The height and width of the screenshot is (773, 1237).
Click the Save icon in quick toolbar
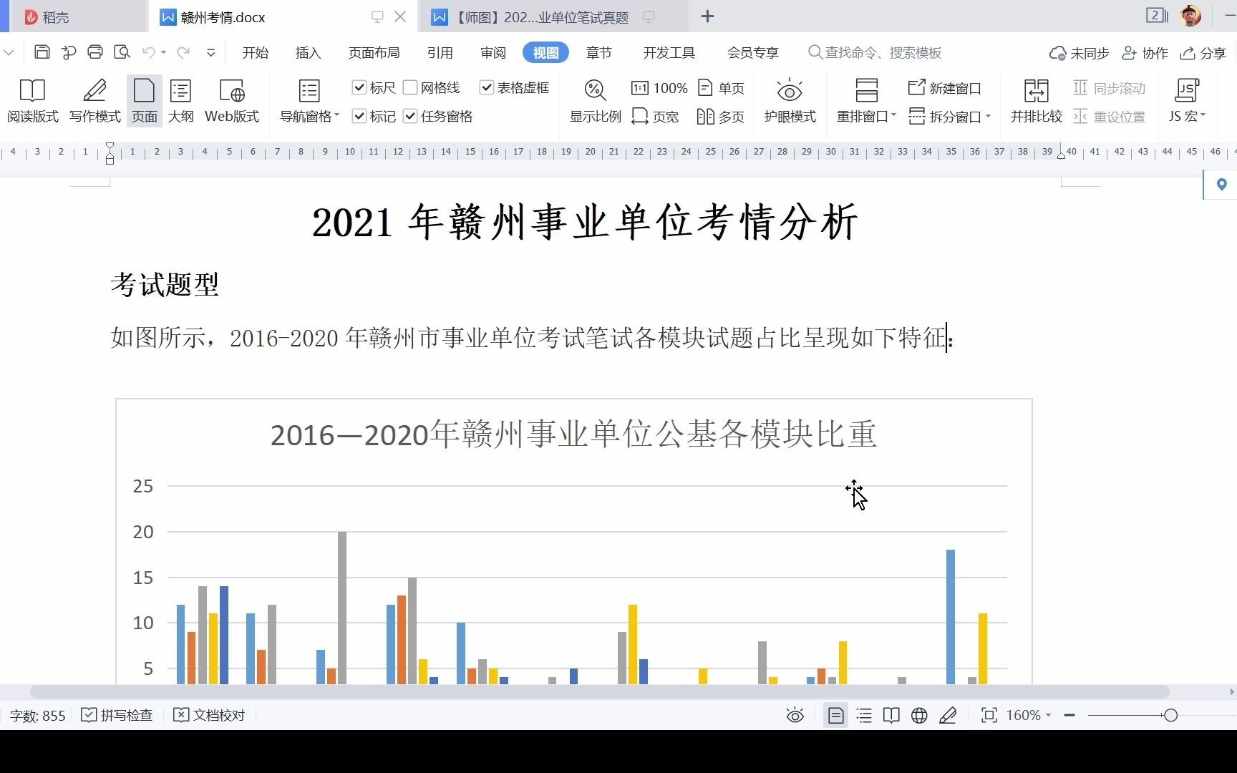point(42,52)
